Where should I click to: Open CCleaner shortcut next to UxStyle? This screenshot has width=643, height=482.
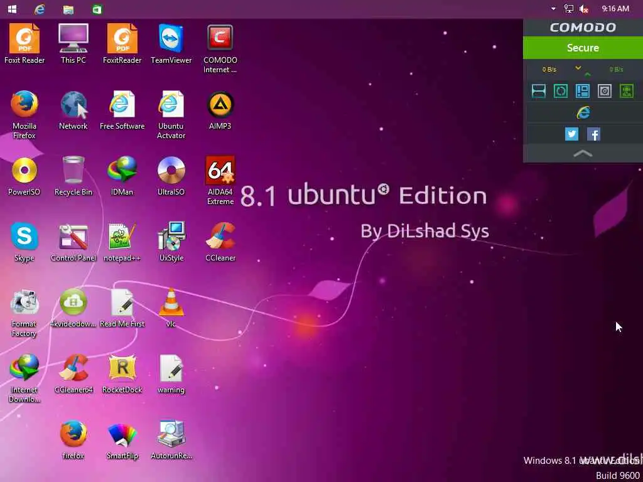click(x=220, y=242)
